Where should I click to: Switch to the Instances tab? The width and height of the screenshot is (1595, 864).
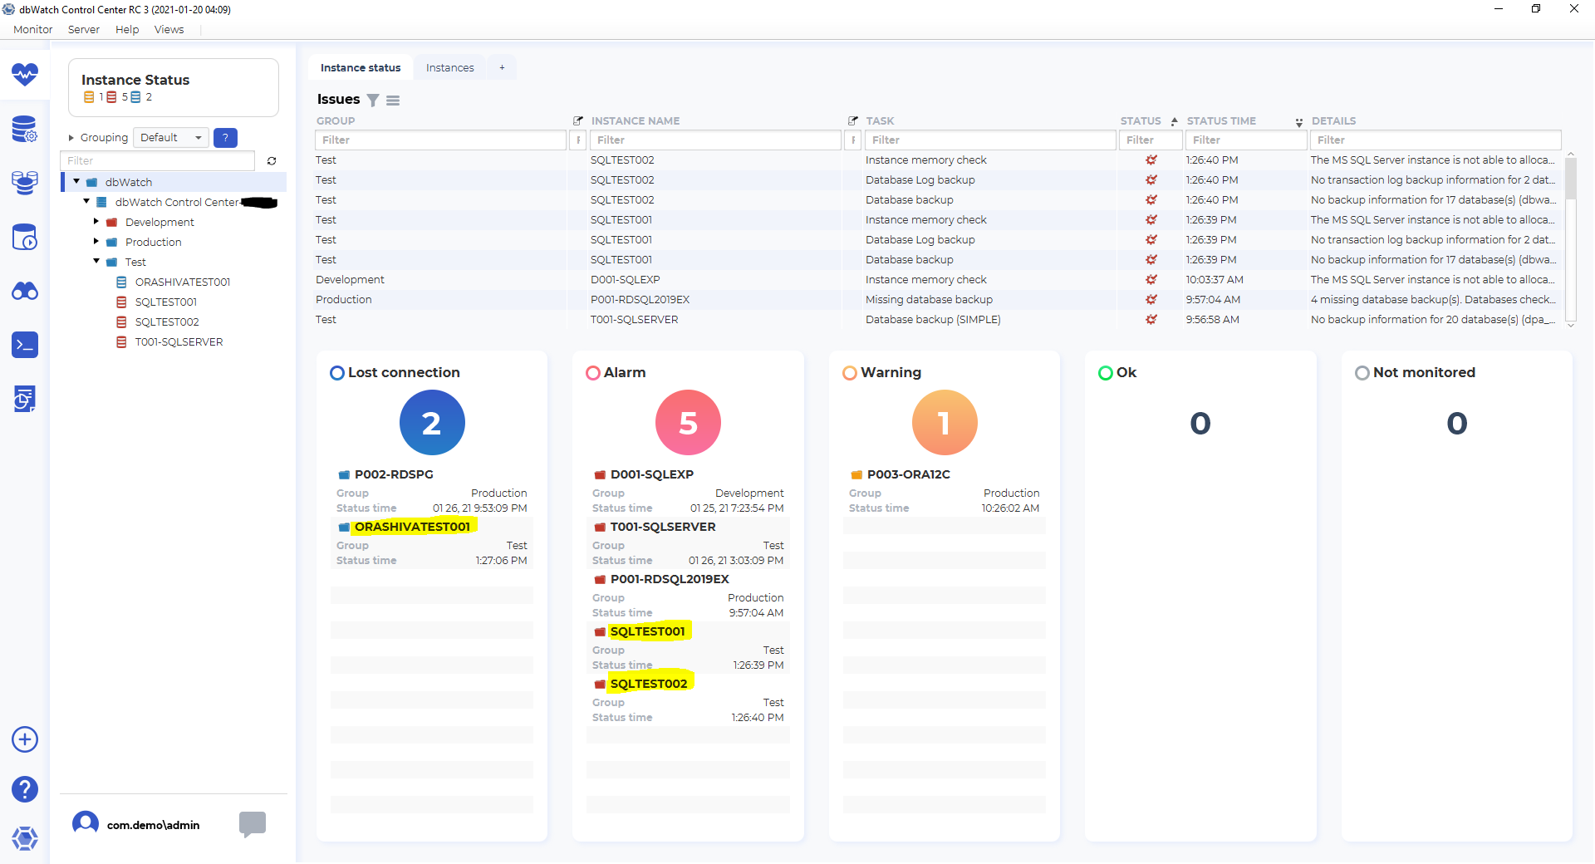[449, 68]
